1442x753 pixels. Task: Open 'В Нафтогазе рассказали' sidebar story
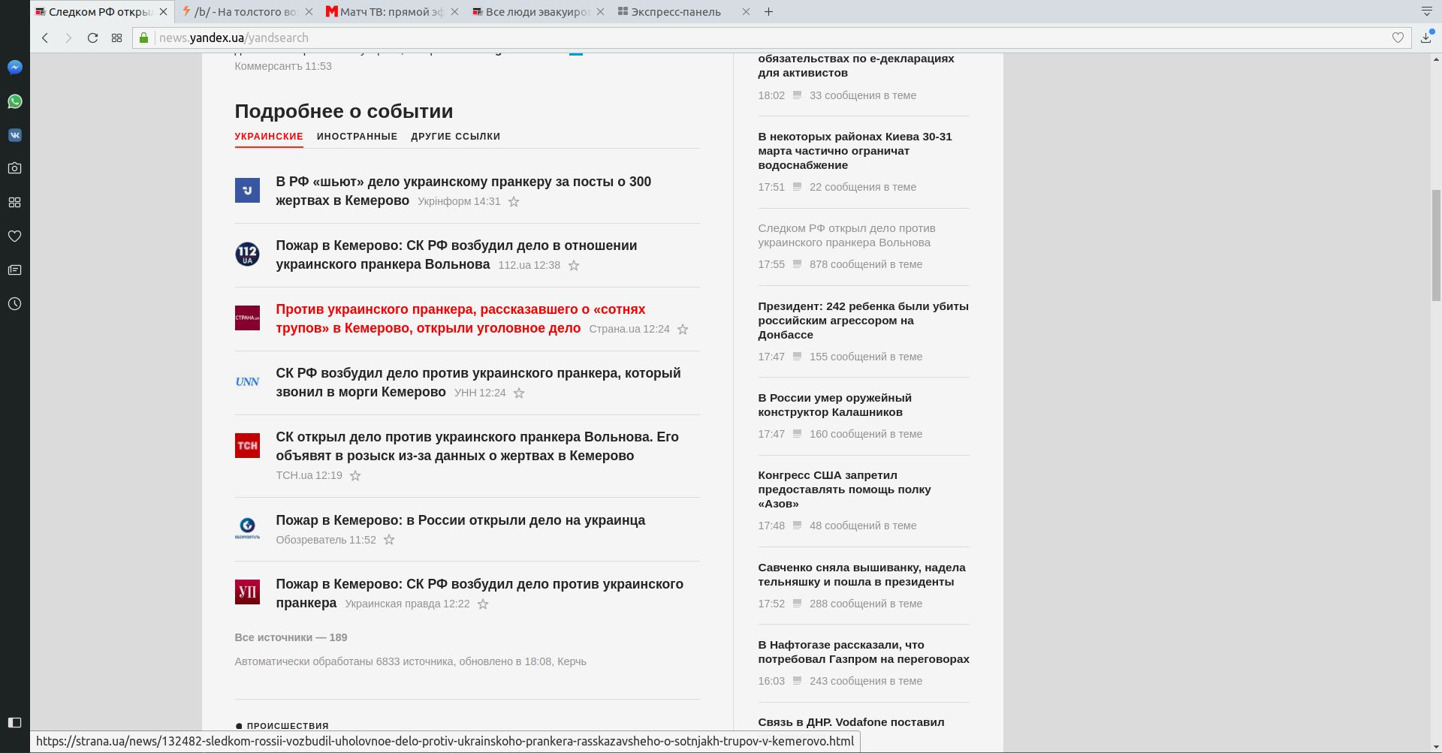click(x=864, y=652)
